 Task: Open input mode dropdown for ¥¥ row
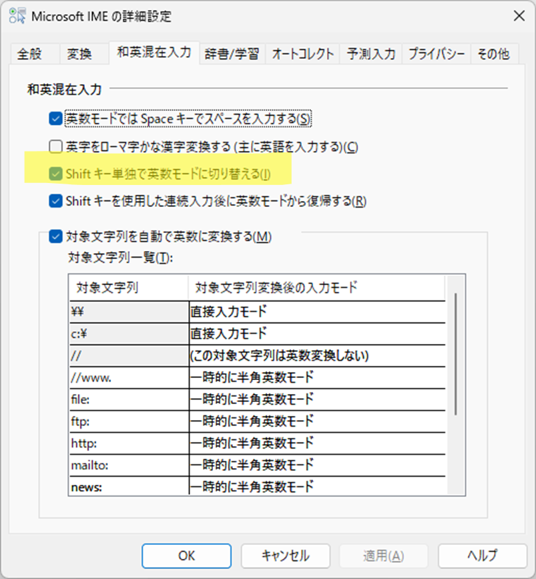point(317,312)
